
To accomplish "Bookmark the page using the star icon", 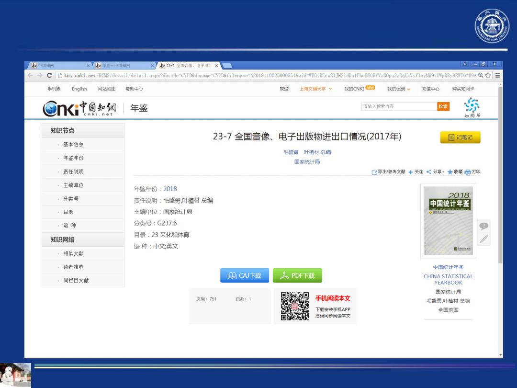I will tap(488, 75).
